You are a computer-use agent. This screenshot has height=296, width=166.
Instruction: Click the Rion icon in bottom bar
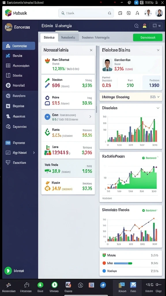click(x=133, y=285)
